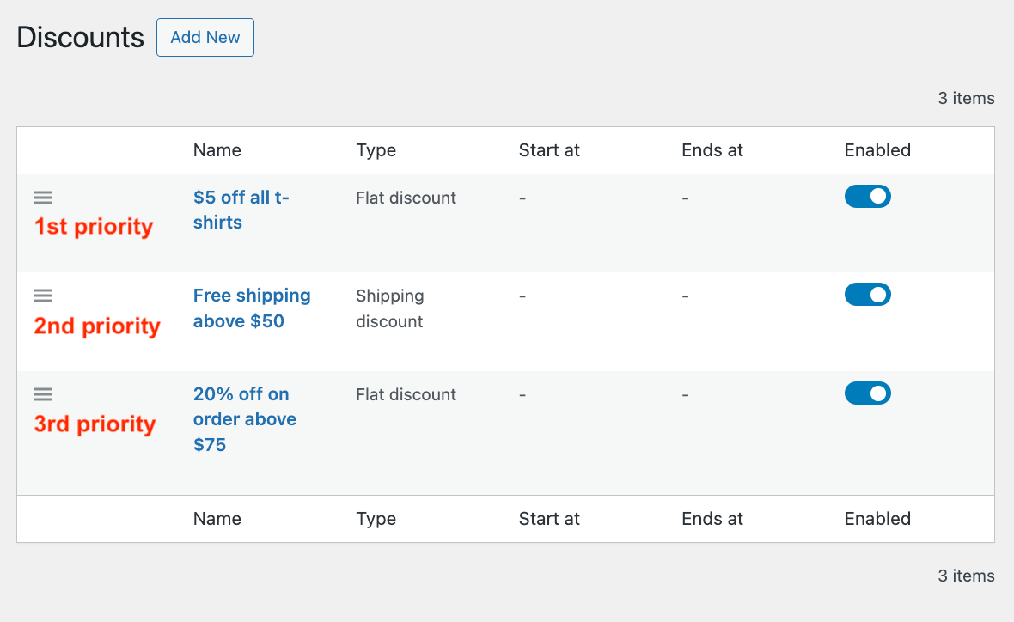Image resolution: width=1014 pixels, height=622 pixels.
Task: Click the bottom Name footer column label
Action: pos(217,519)
